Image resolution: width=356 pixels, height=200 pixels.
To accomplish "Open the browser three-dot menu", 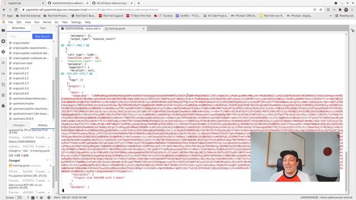I will click(352, 10).
